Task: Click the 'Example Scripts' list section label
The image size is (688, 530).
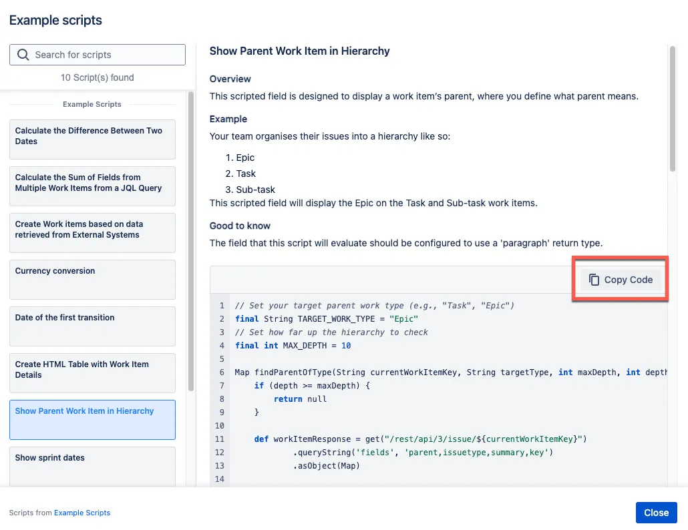Action: pyautogui.click(x=92, y=104)
